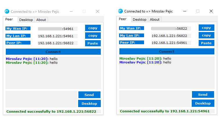Image resolution: width=219 pixels, height=117 pixels.
Task: Paste Peer IP in left window
Action: point(93,43)
